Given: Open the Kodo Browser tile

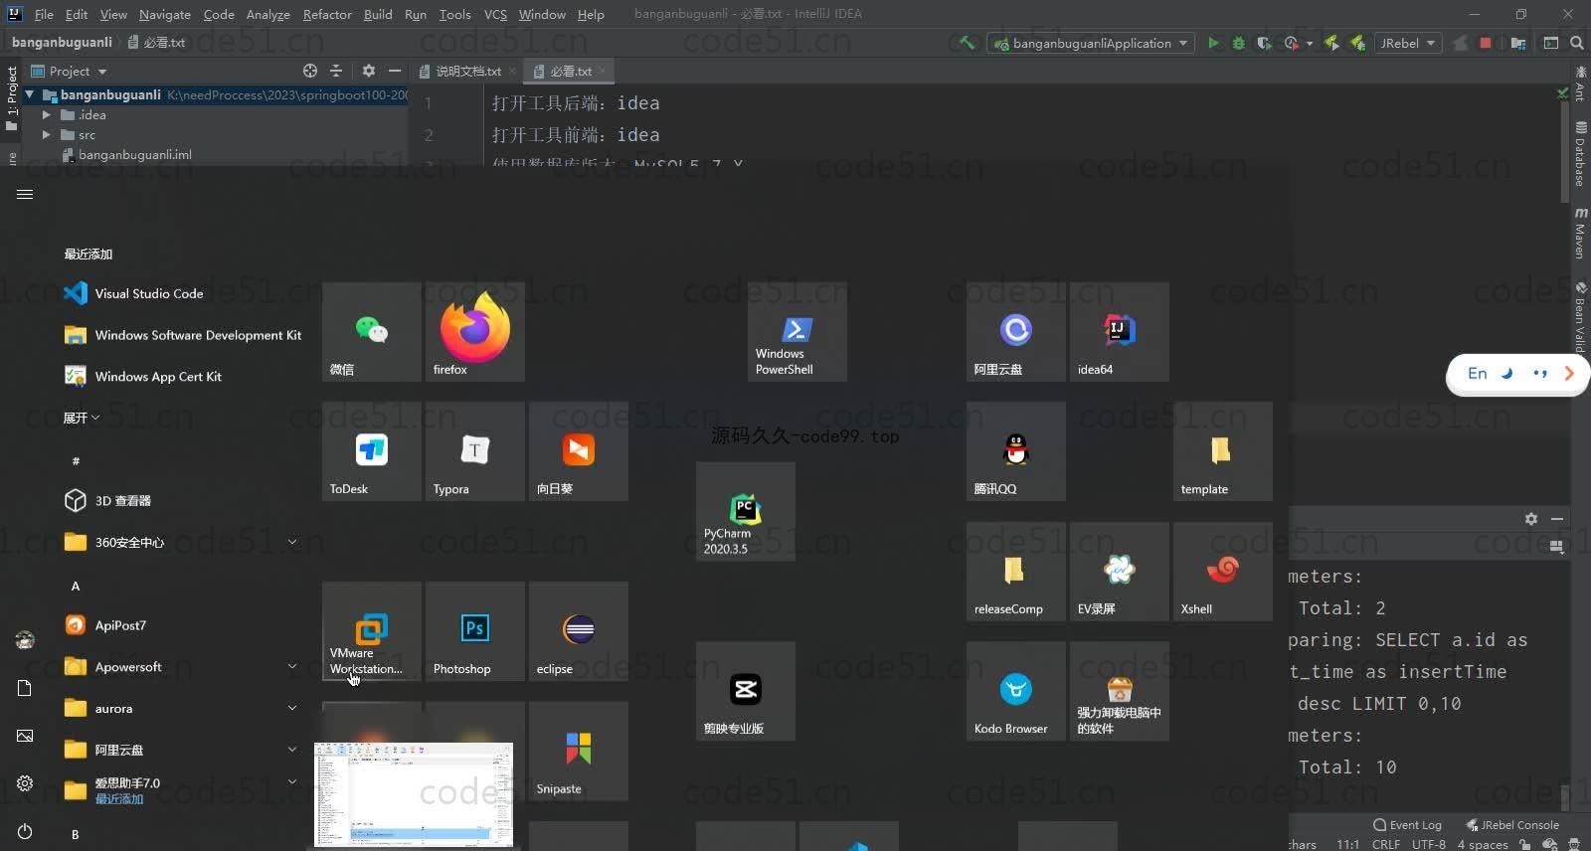Looking at the screenshot, I should point(1016,692).
